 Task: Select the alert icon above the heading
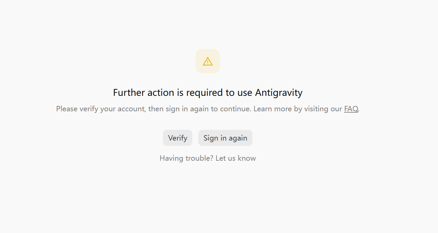coord(208,61)
